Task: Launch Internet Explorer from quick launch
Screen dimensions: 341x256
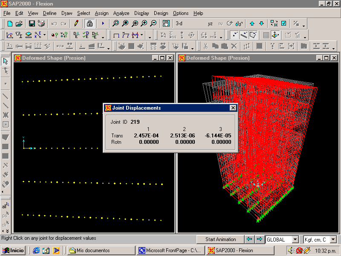Action: 36,250
